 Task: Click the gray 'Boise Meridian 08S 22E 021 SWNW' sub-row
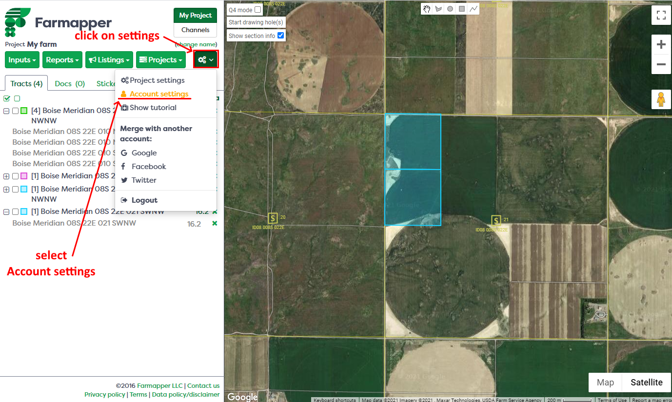[x=74, y=223]
